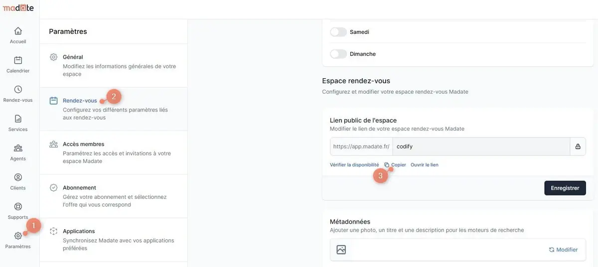Click the Enregistrer button
Image resolution: width=598 pixels, height=267 pixels.
click(565, 188)
